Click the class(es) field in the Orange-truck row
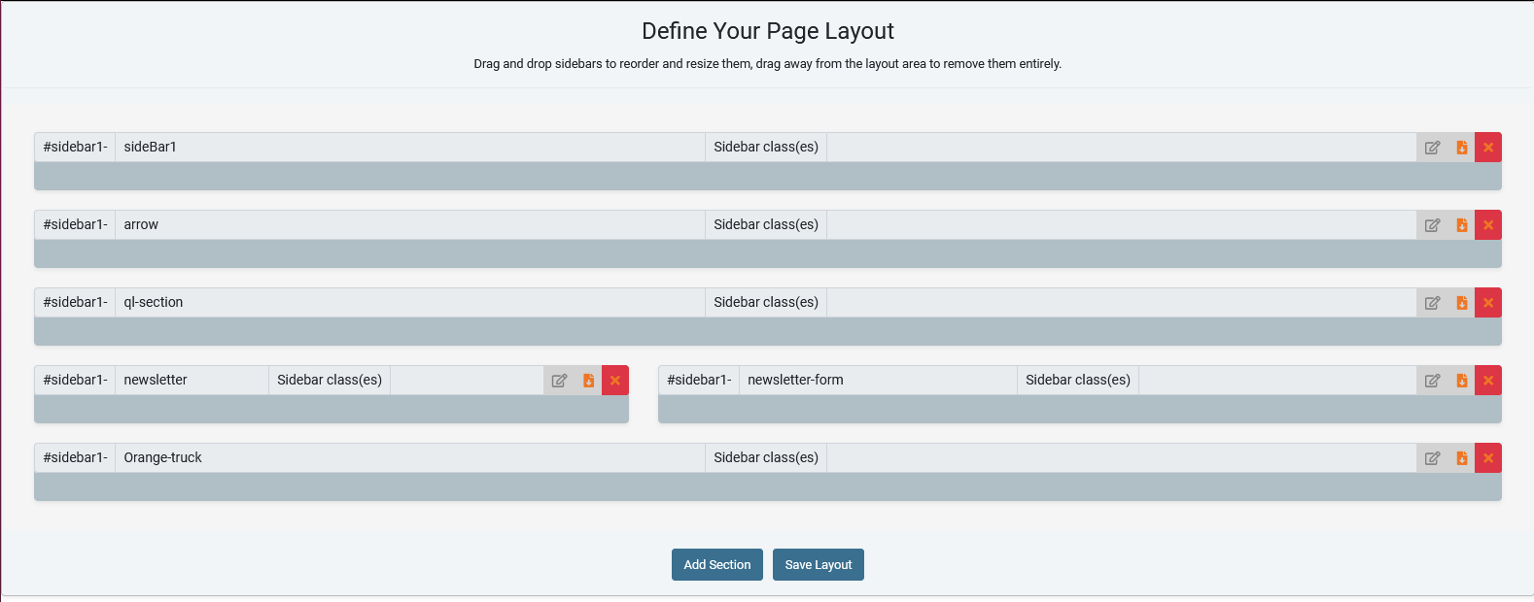 point(1122,458)
